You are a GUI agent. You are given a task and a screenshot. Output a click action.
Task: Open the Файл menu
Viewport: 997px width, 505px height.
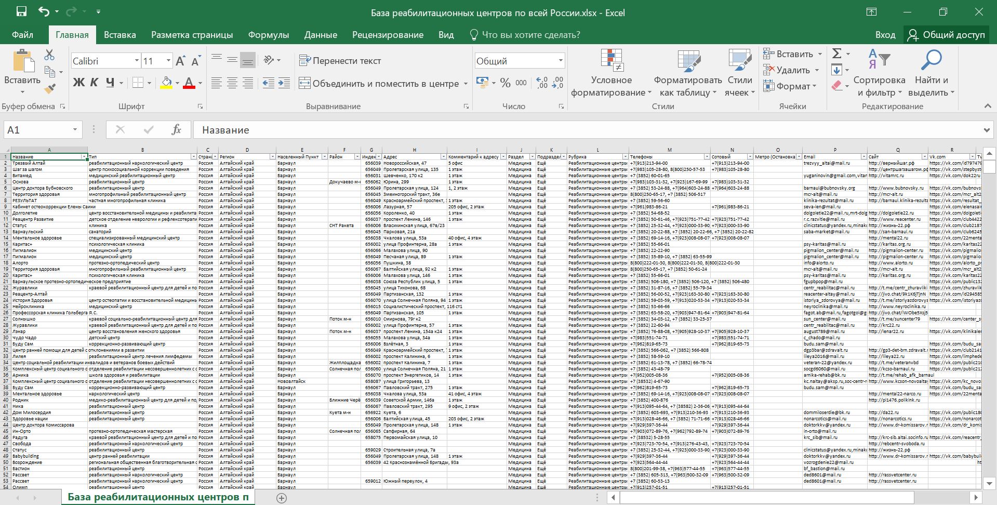pyautogui.click(x=22, y=35)
